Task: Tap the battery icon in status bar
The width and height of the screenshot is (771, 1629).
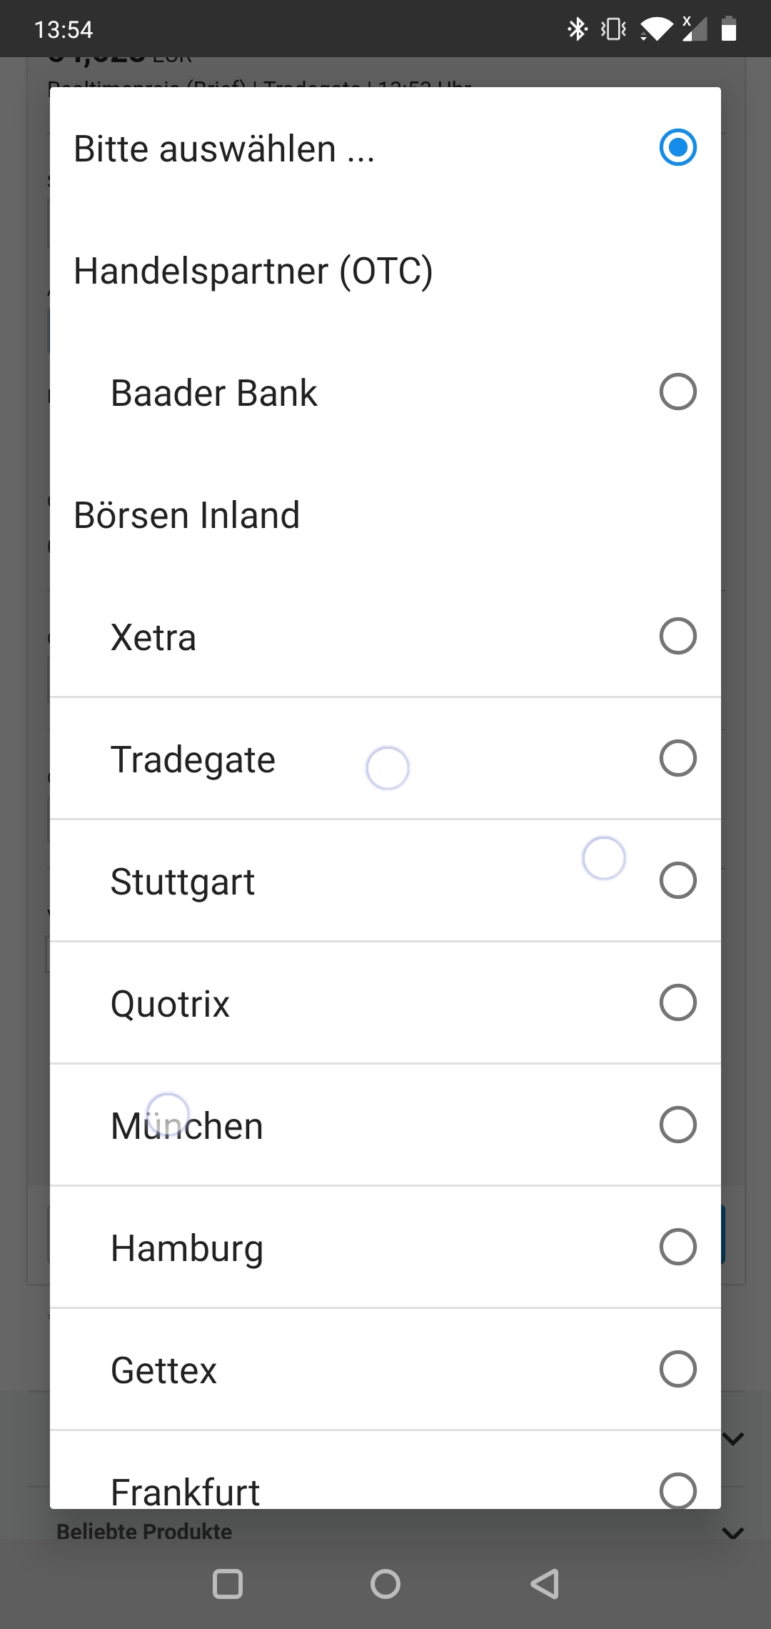Action: pos(728,29)
